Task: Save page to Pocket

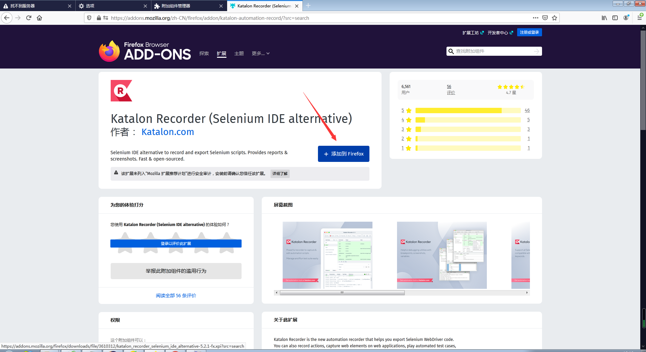Action: click(545, 18)
